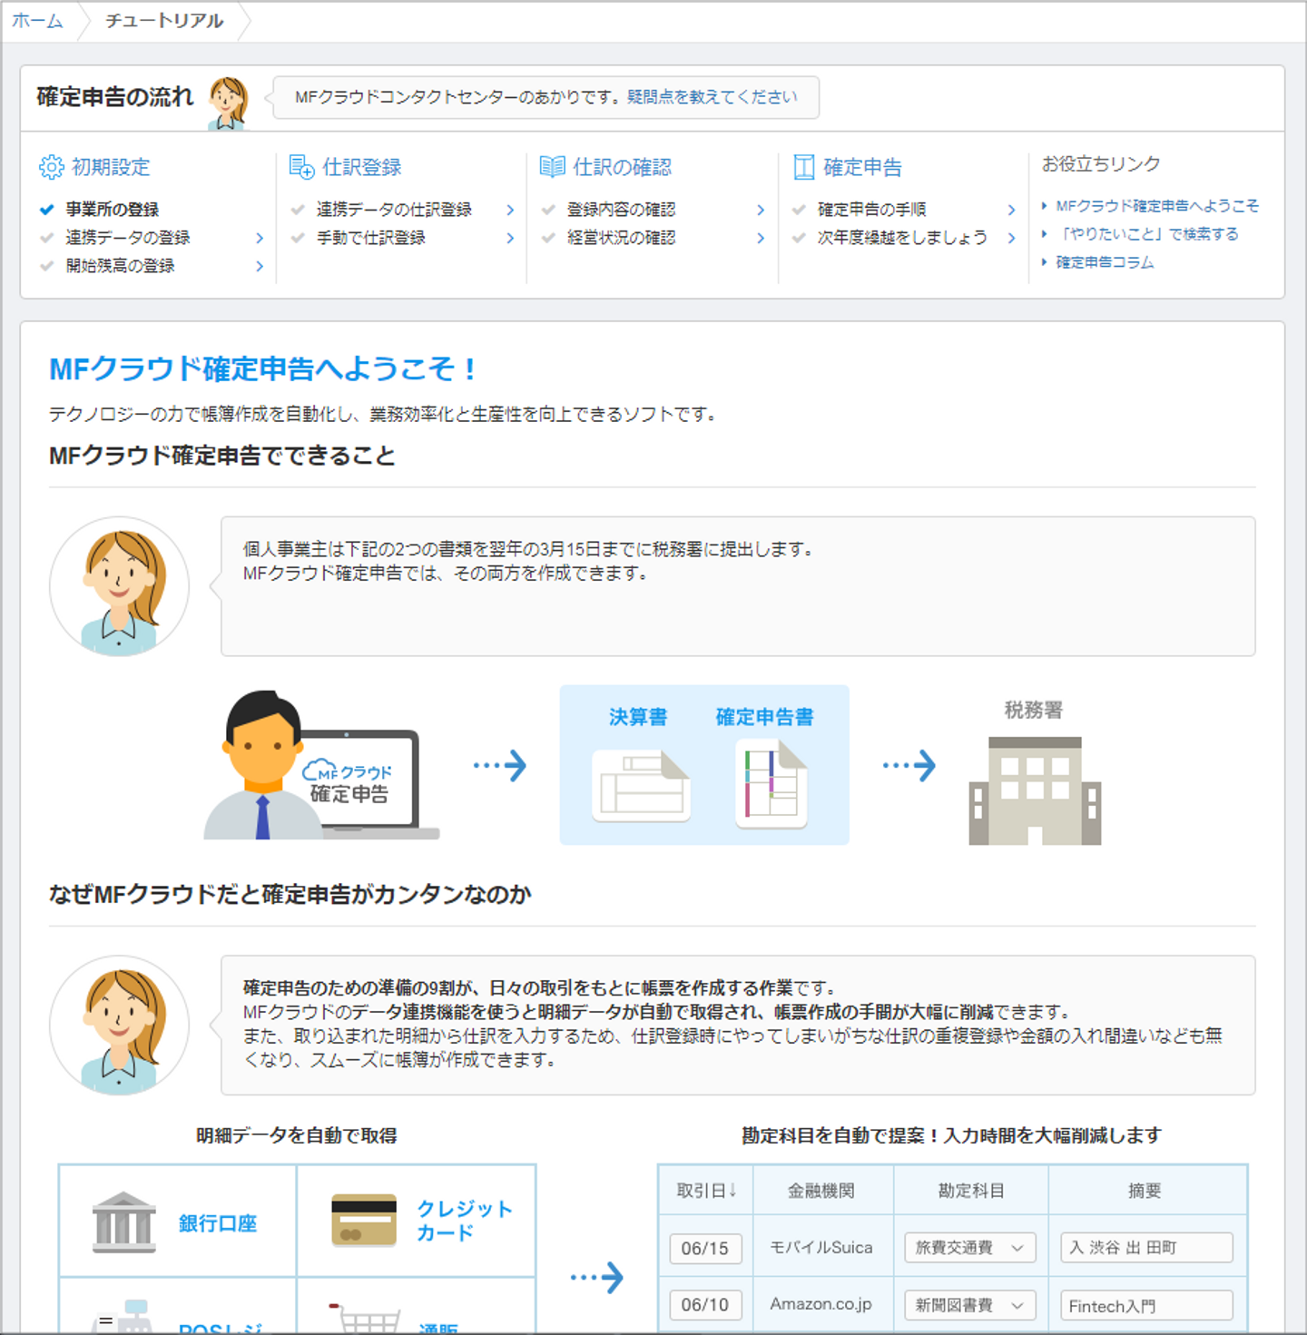Select チュートリアル breadcrumb
The width and height of the screenshot is (1307, 1335).
coord(164,21)
